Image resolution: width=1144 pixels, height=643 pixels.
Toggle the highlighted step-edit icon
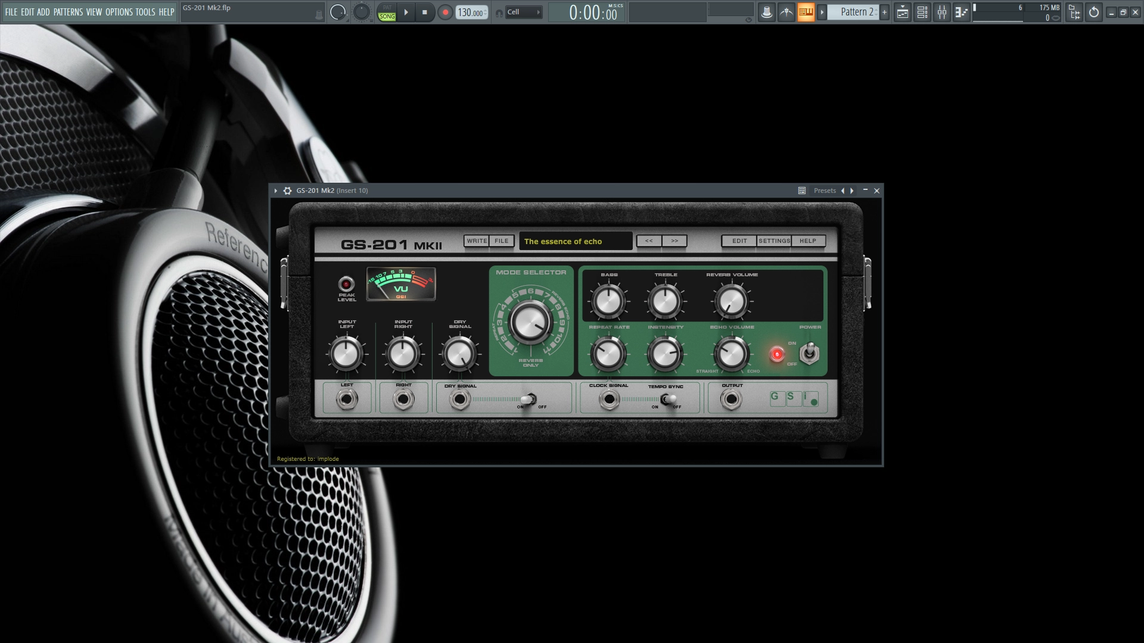806,12
